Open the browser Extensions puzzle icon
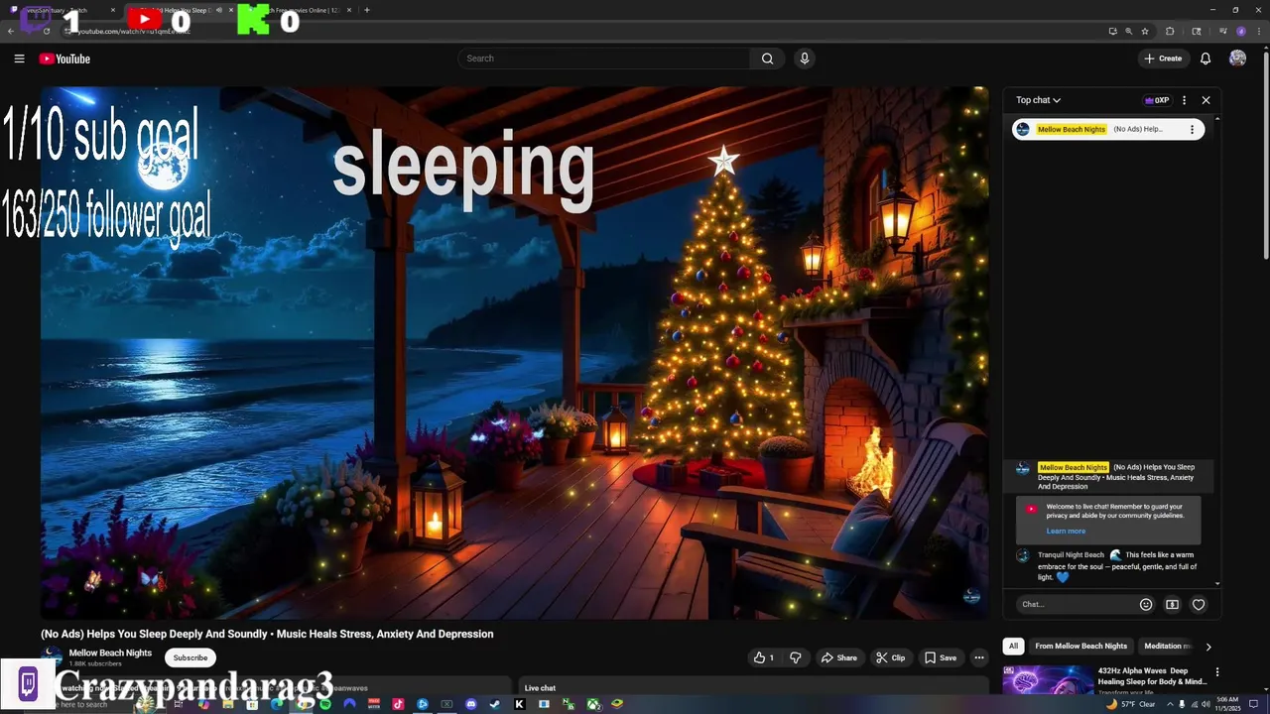The width and height of the screenshot is (1270, 714). [1170, 31]
